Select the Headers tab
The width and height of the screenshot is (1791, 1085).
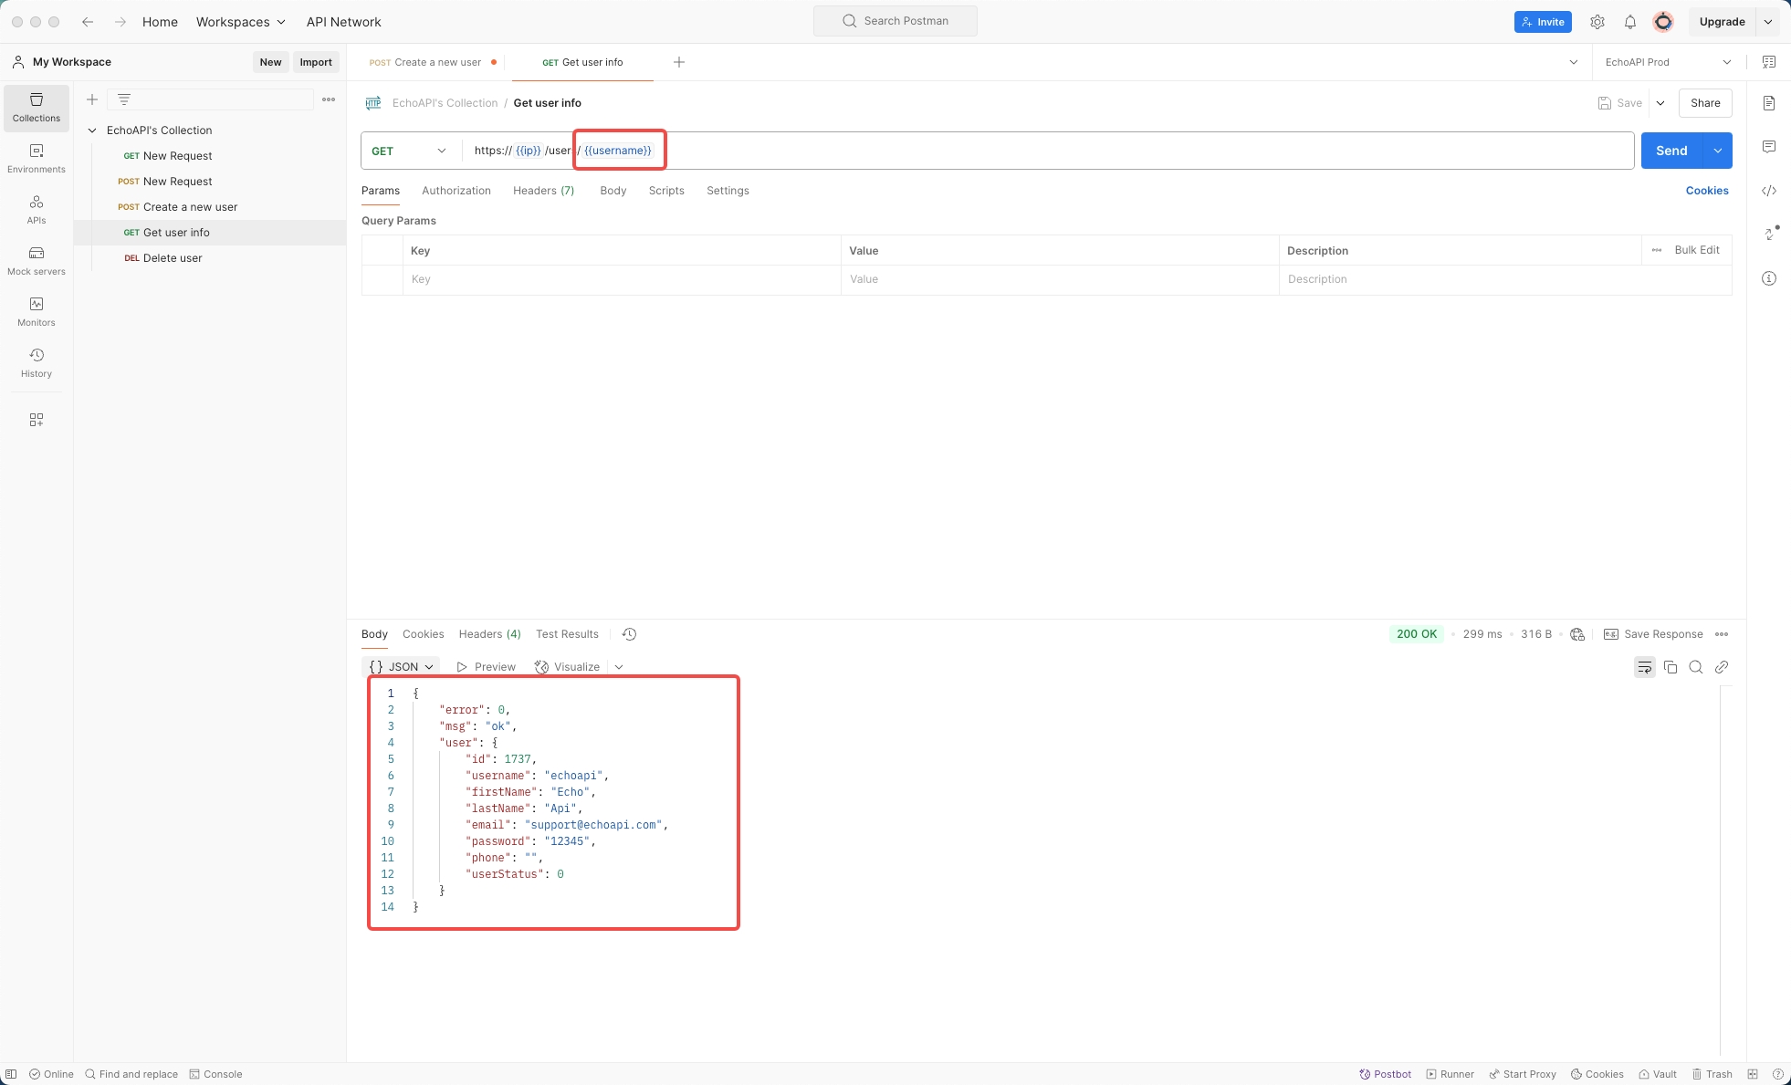[544, 191]
